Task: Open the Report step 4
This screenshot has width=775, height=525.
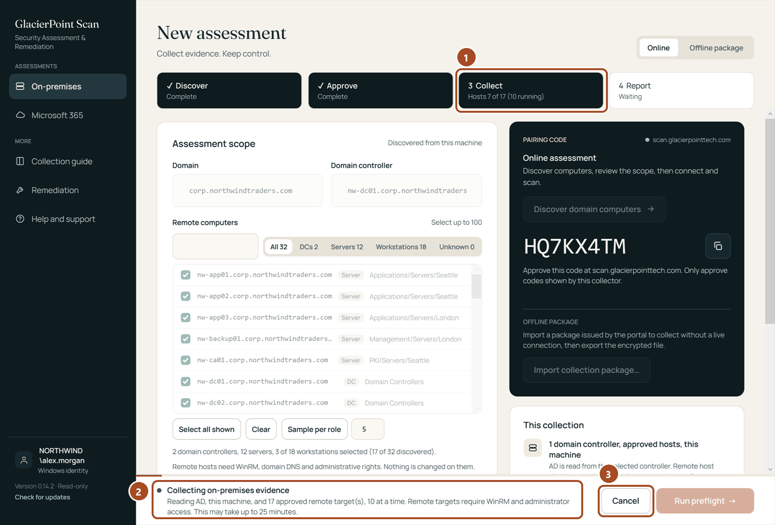Action: pos(681,90)
